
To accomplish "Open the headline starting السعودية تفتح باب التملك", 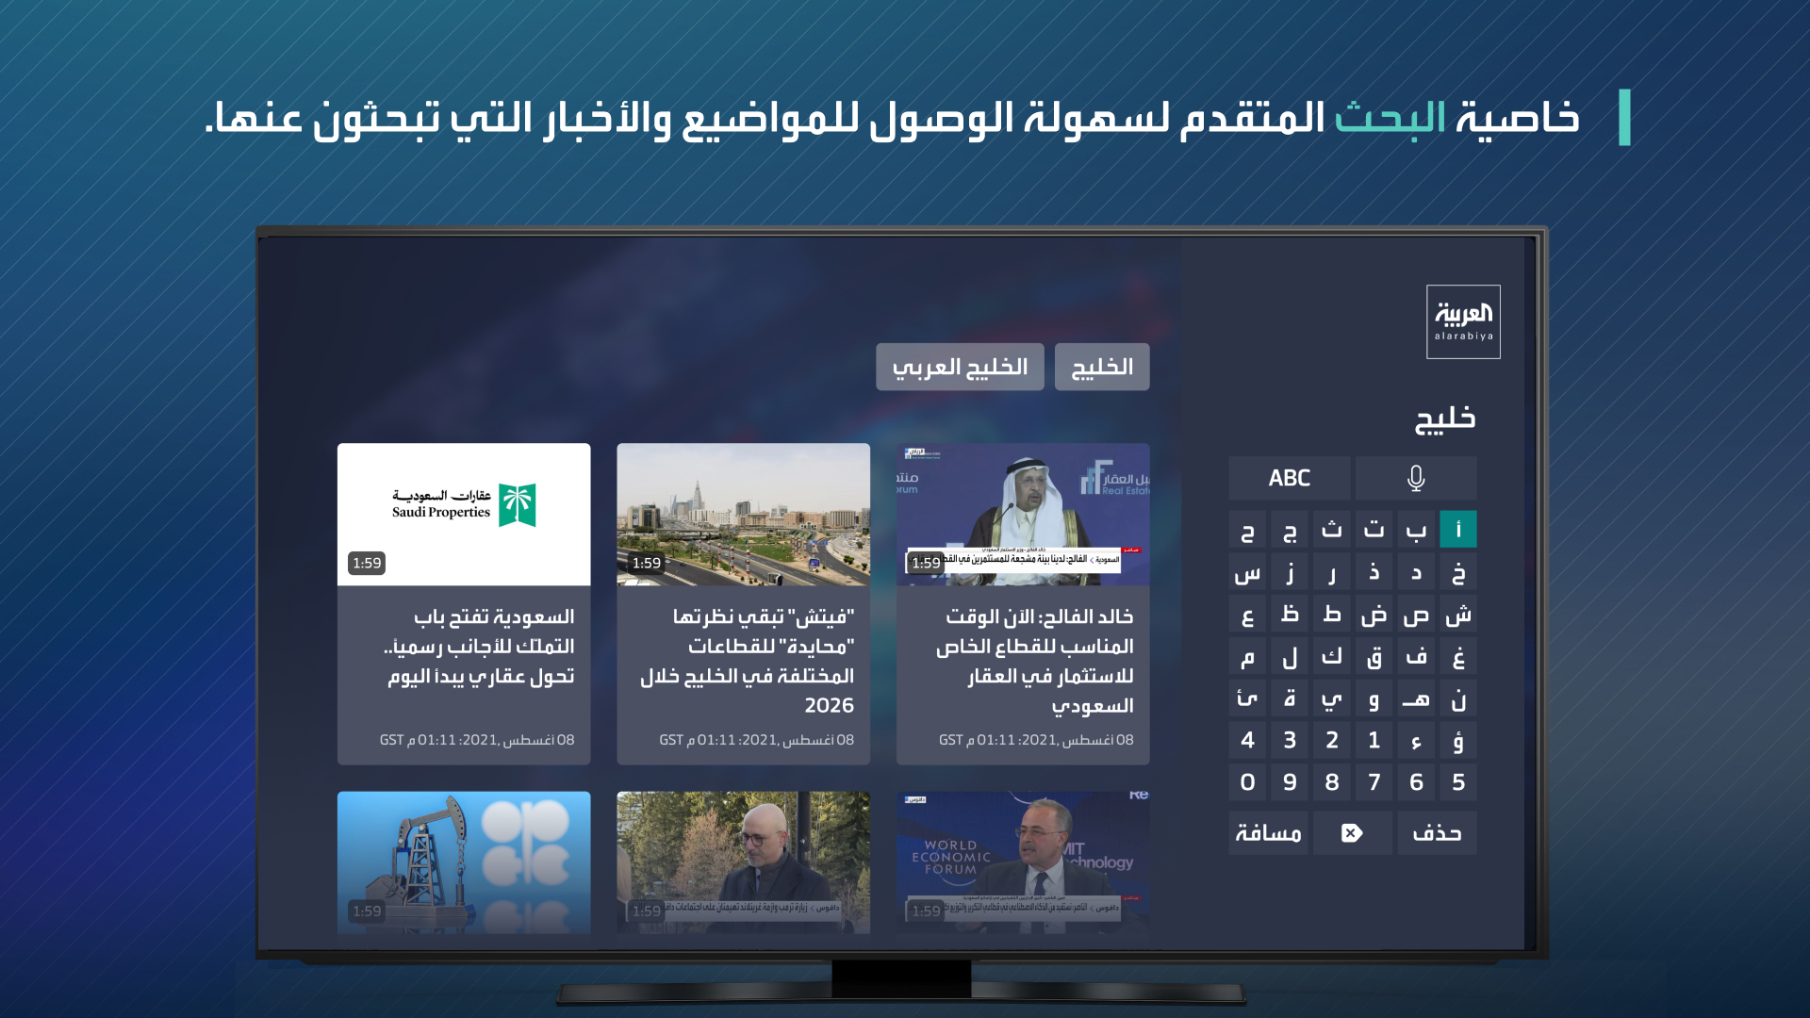I will 481,647.
